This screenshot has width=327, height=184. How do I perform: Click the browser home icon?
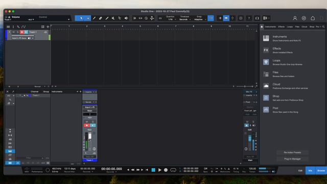pos(262,27)
